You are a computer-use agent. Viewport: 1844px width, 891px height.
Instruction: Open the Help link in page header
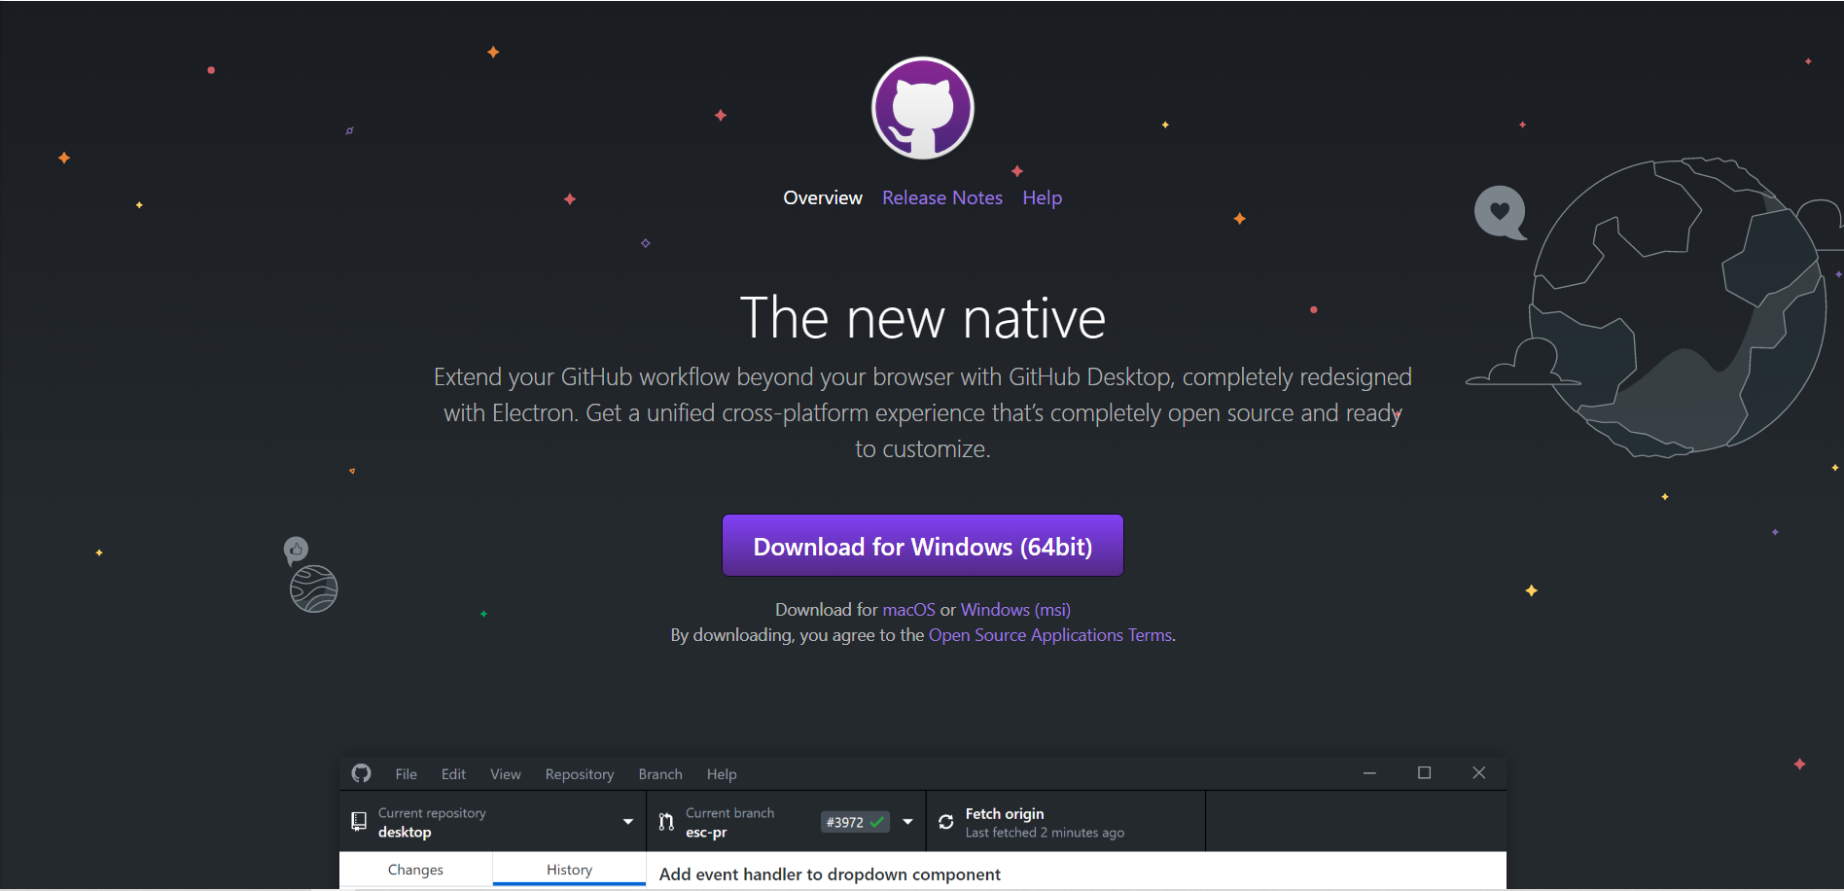click(1042, 197)
